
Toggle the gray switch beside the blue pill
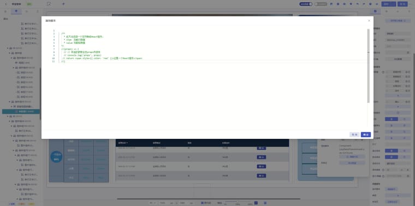click(321, 4)
